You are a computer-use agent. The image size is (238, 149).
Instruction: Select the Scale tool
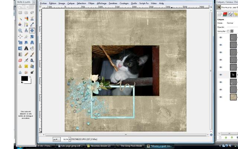click(20, 42)
